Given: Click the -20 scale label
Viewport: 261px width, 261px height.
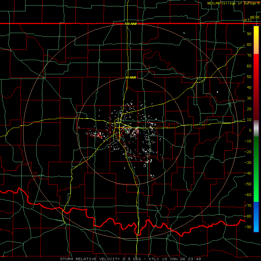Looking at the screenshot, I should coord(248,152).
